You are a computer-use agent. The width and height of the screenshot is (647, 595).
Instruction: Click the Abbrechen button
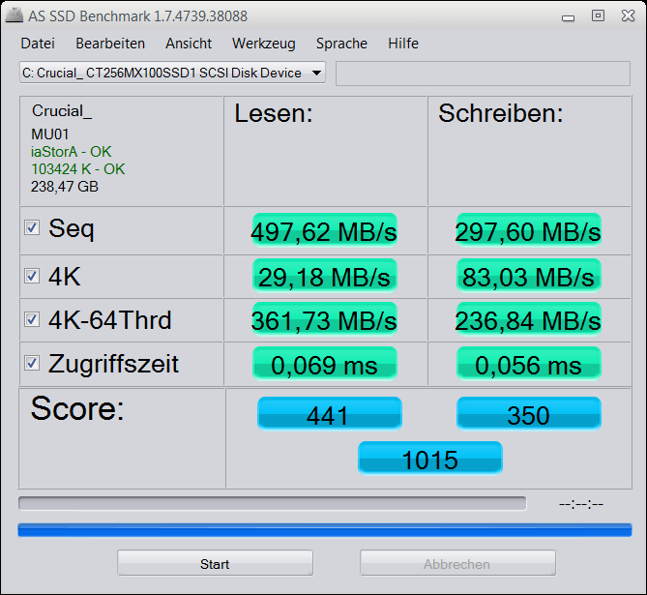click(x=457, y=563)
